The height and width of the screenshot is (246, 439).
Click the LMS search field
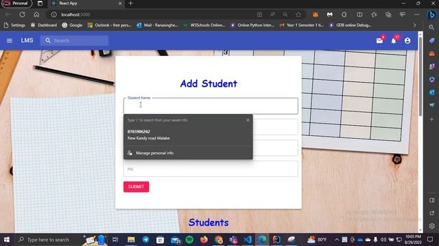(74, 41)
